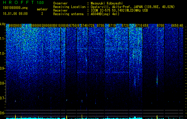Click the 0710 time marker label

coord(139,26)
